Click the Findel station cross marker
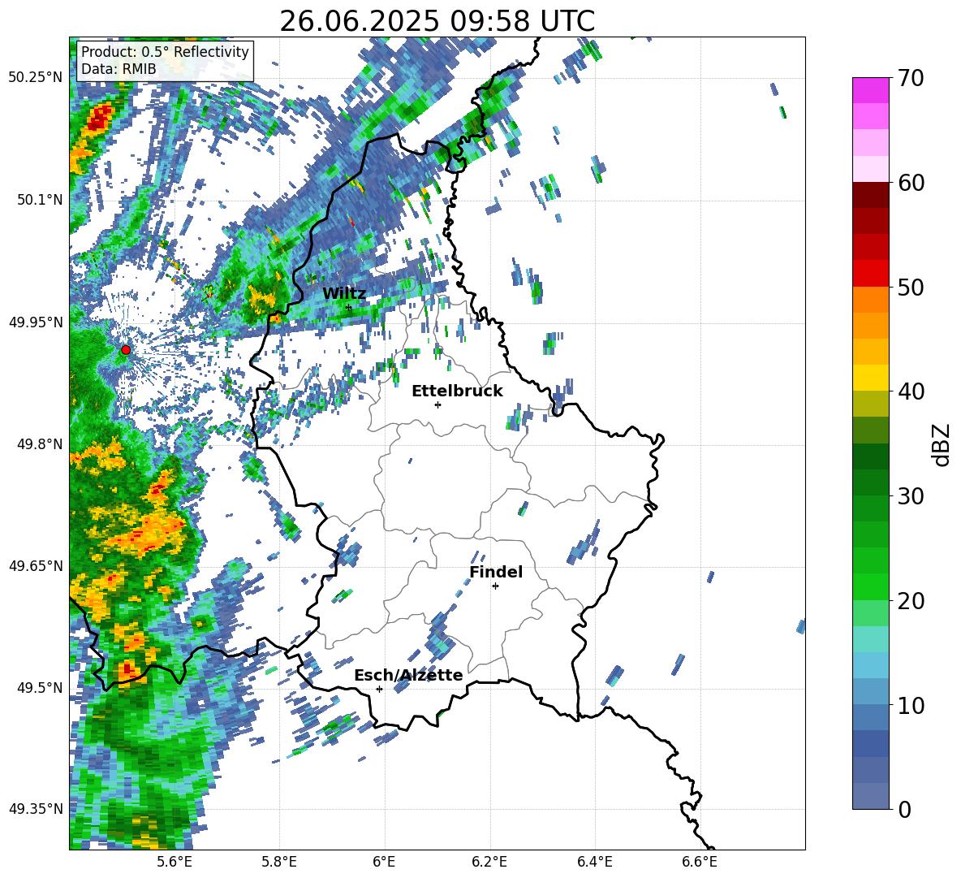This screenshot has width=961, height=878. [495, 586]
